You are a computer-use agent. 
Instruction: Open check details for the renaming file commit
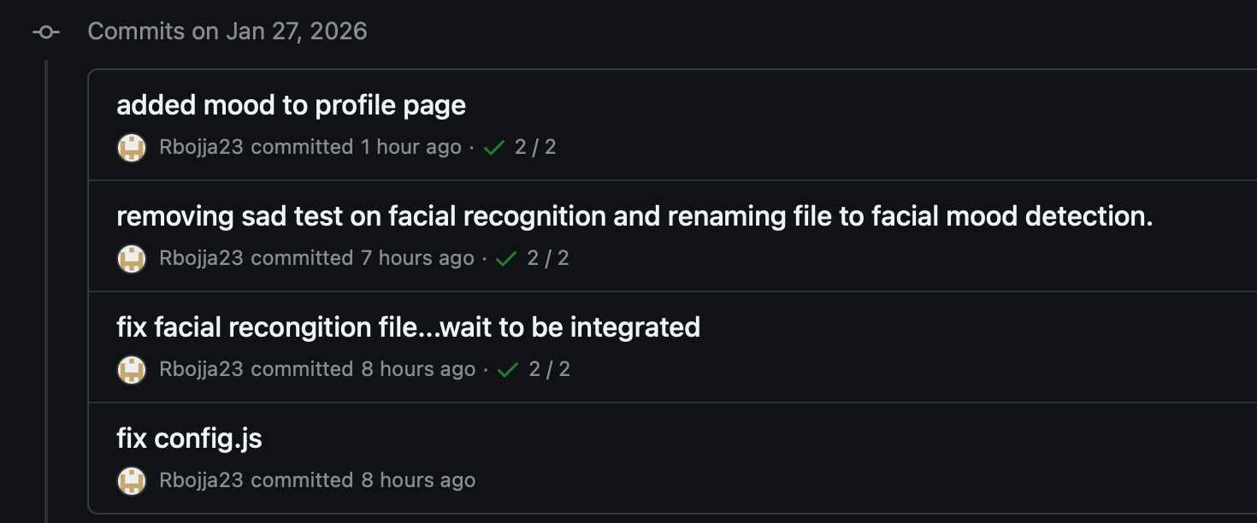pos(548,257)
